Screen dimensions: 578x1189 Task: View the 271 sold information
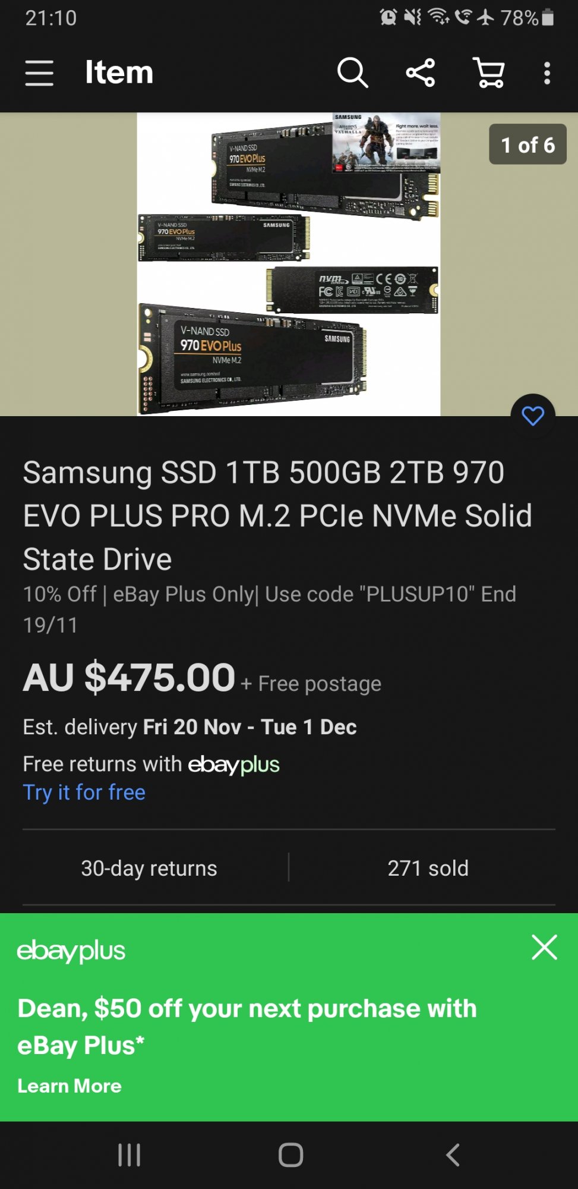428,868
